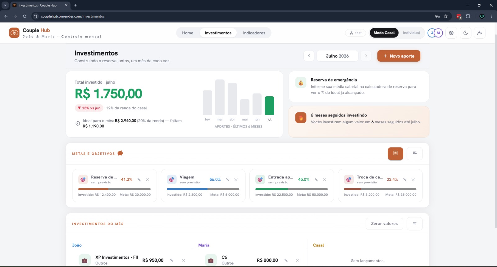Viewport: 497px width, 267px height.
Task: Click info icon near Ideal para o mês
Action: (x=78, y=123)
